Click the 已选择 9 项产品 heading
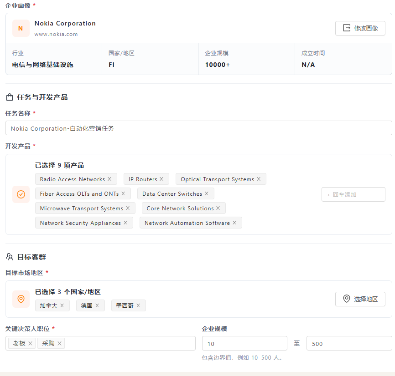This screenshot has width=395, height=376. pos(59,165)
